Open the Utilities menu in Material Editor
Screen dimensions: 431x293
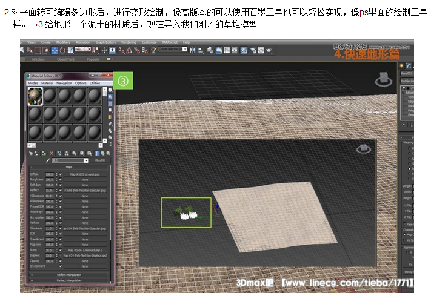(95, 83)
